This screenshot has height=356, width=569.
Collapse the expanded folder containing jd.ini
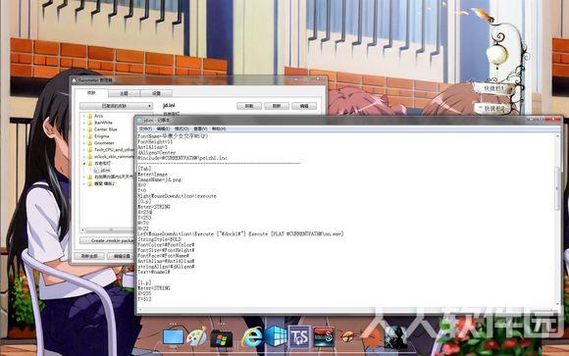(84, 164)
